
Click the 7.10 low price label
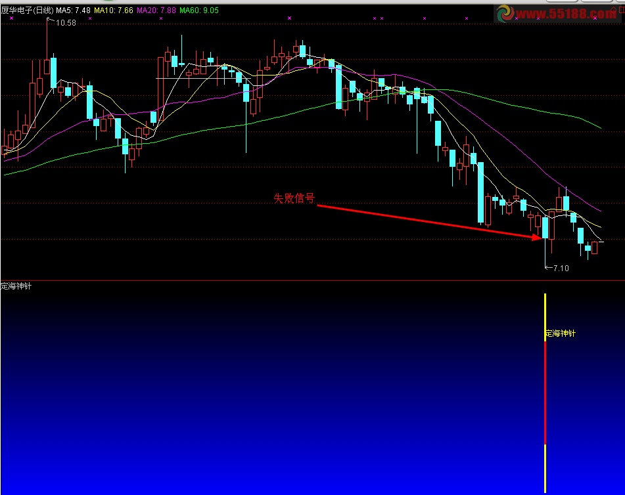tap(561, 268)
